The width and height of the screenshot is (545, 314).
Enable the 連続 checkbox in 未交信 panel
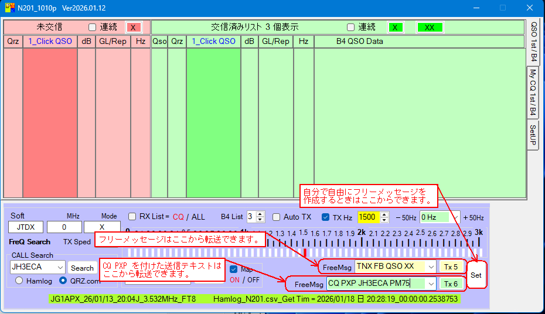click(92, 27)
